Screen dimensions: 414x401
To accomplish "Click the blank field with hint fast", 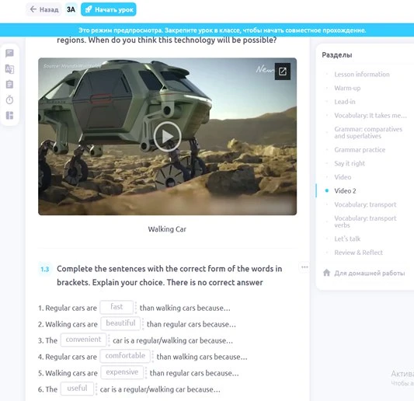I will point(117,307).
